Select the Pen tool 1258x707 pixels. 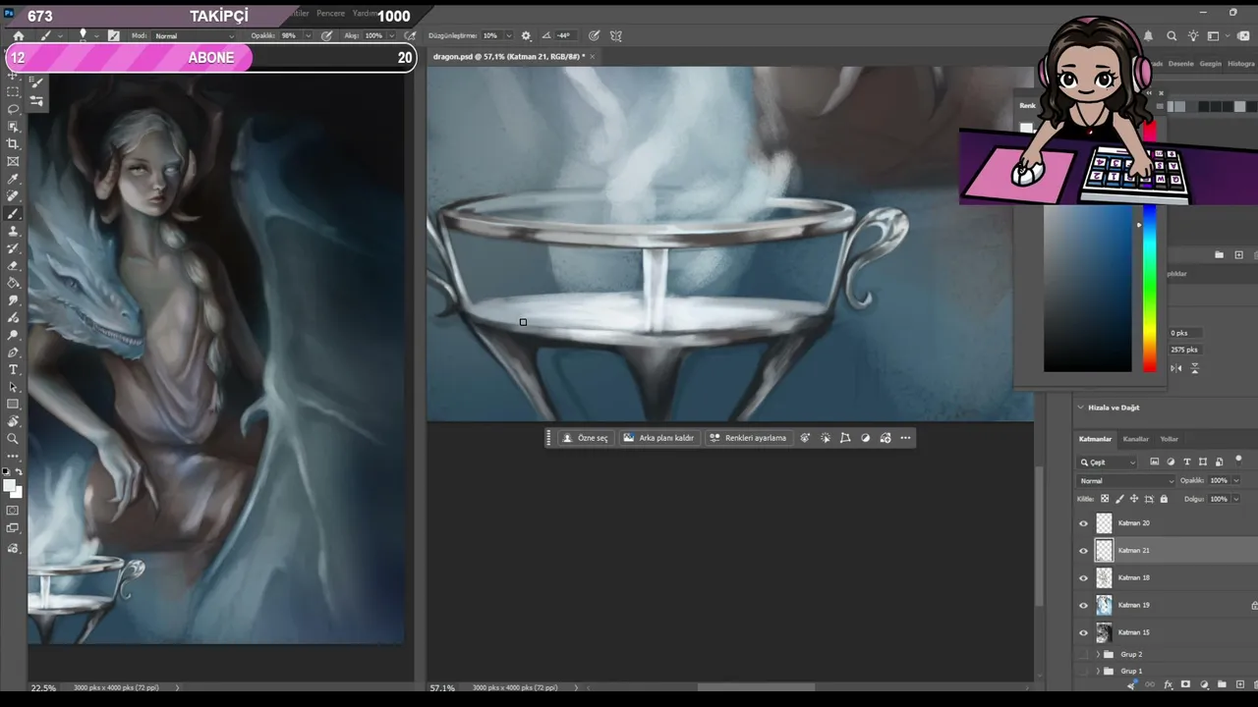(13, 353)
